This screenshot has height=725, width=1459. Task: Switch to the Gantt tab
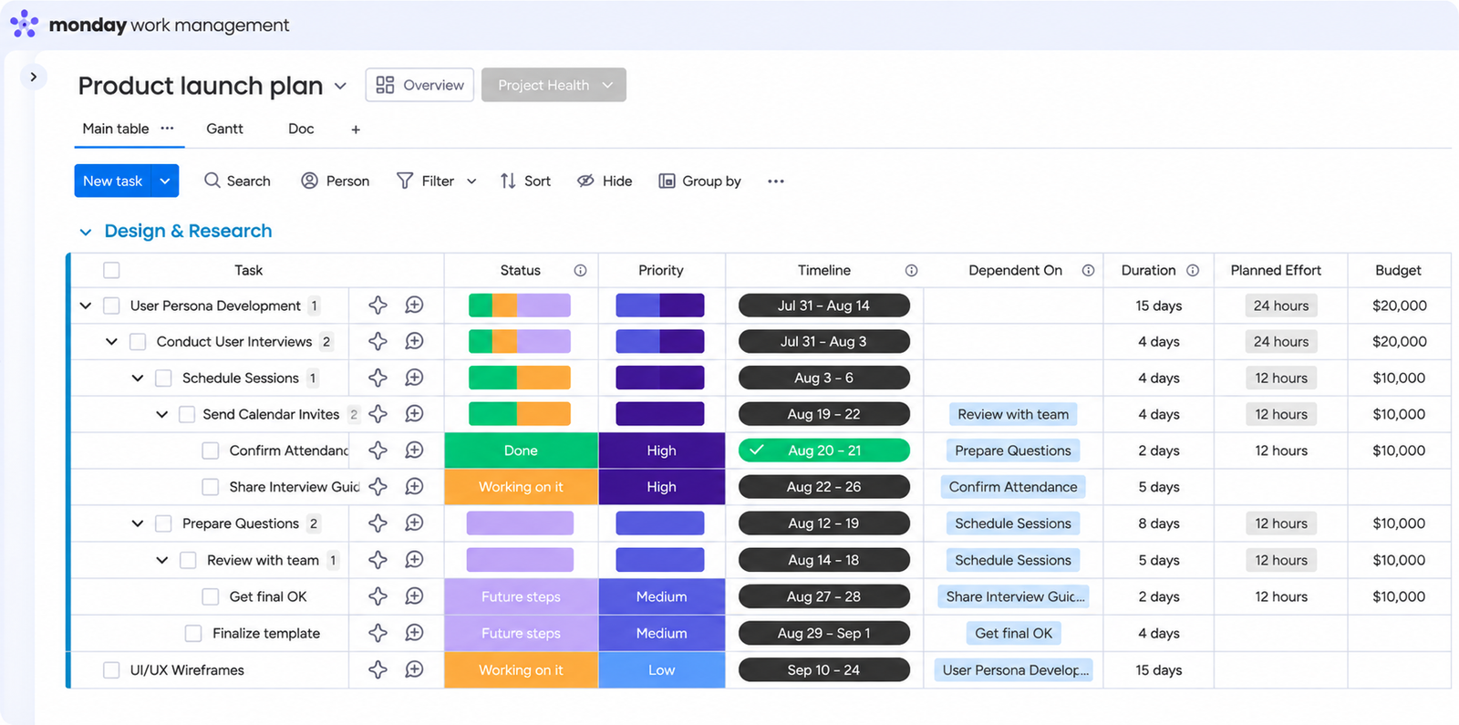click(x=224, y=129)
